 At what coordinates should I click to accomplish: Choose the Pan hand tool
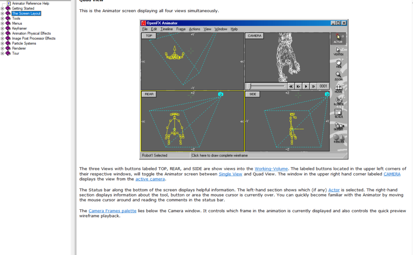[x=338, y=63]
